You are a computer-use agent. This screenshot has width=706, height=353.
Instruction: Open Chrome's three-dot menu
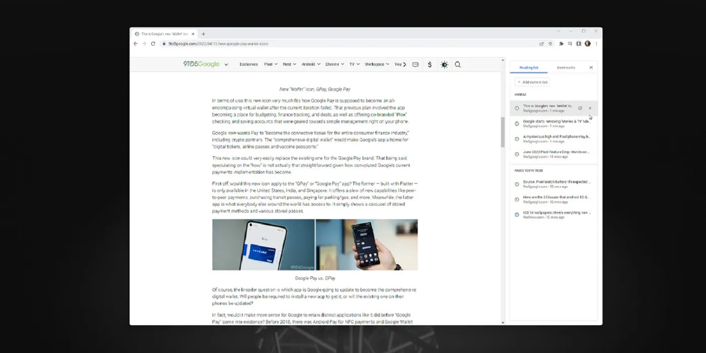click(x=596, y=44)
